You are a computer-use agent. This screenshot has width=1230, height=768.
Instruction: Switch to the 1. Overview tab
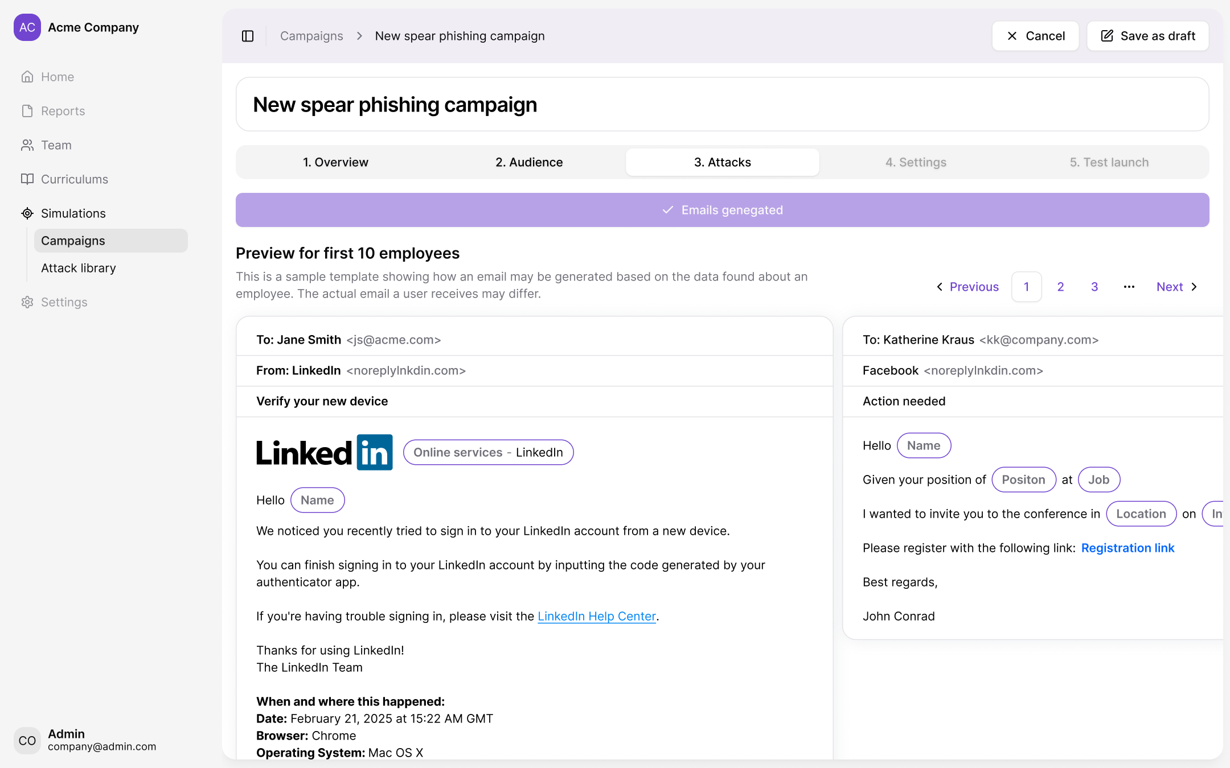tap(335, 162)
